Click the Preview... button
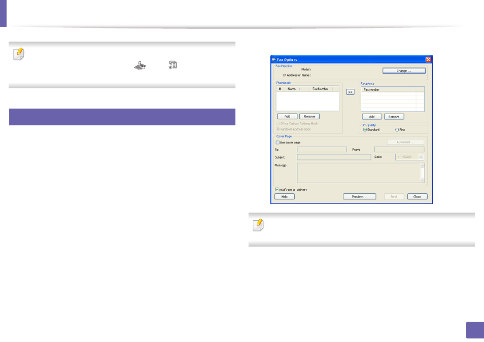484x342 pixels. click(x=359, y=196)
